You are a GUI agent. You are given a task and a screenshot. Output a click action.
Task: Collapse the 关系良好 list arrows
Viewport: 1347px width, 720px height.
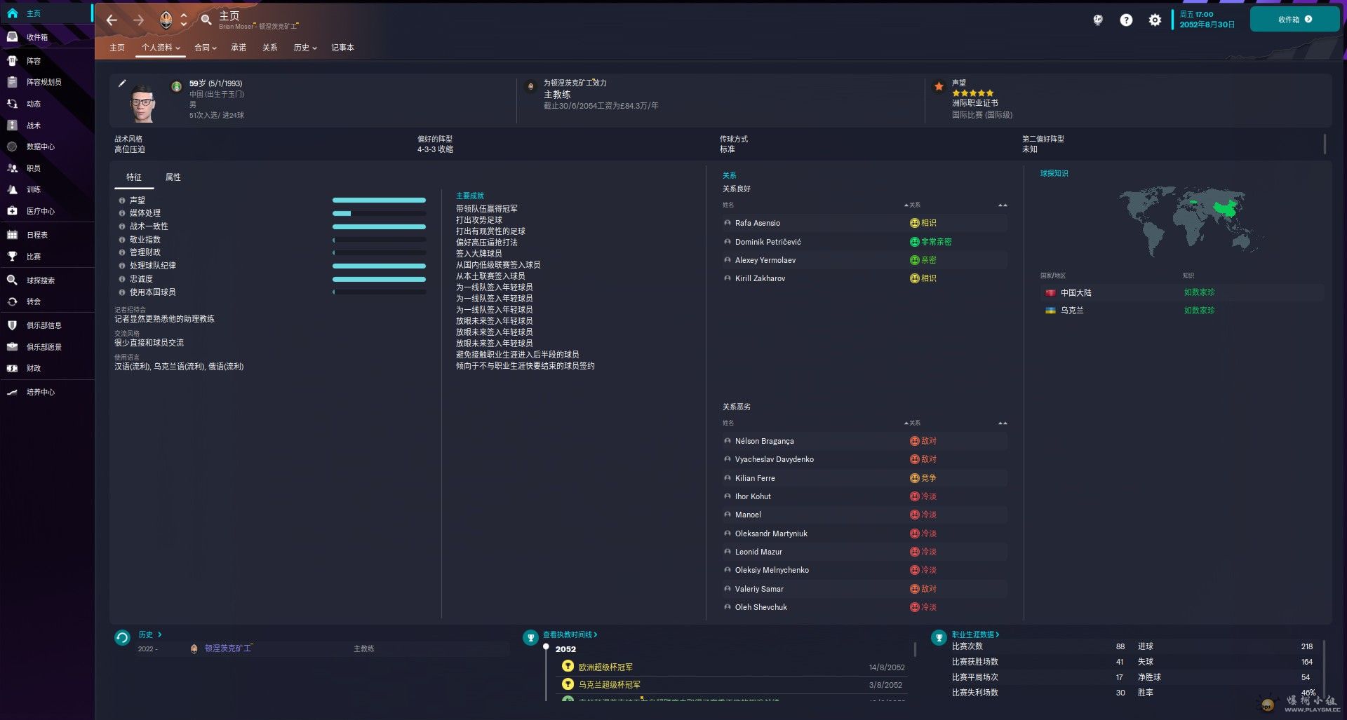click(1003, 205)
